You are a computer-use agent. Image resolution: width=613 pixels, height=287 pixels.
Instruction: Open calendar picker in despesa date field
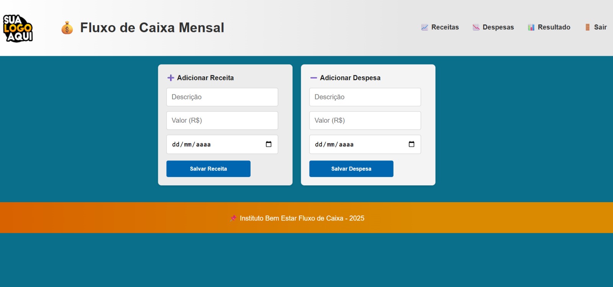[x=411, y=144]
